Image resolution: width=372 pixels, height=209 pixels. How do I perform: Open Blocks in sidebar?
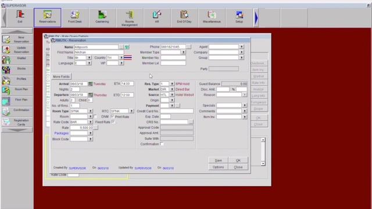(17, 70)
